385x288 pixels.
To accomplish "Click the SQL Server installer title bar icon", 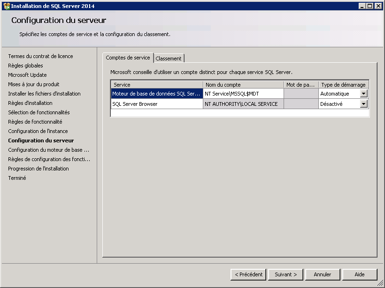I will 6,6.
